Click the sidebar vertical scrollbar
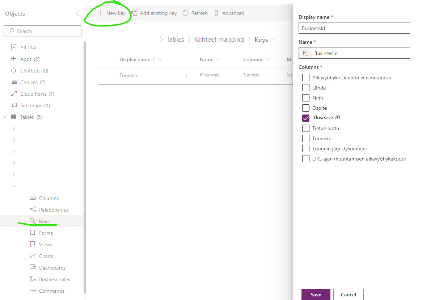Image resolution: width=439 pixels, height=300 pixels. coord(85,167)
